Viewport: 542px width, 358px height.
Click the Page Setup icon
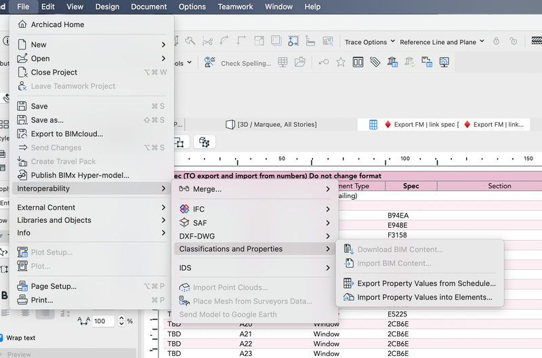point(22,286)
